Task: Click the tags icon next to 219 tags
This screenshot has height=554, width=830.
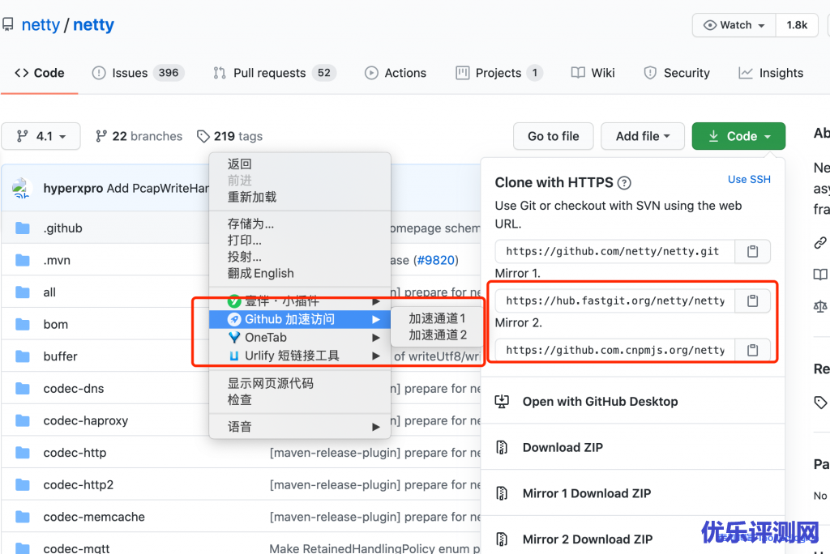Action: [x=202, y=136]
